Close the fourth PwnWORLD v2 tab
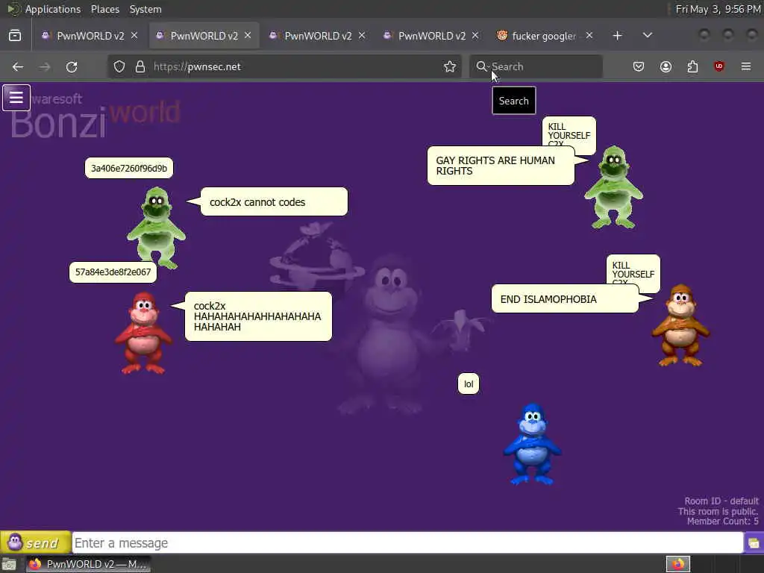This screenshot has height=573, width=764. coord(475,36)
